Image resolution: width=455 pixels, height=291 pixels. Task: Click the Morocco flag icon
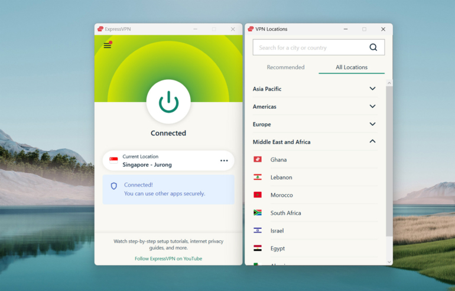[x=258, y=195]
